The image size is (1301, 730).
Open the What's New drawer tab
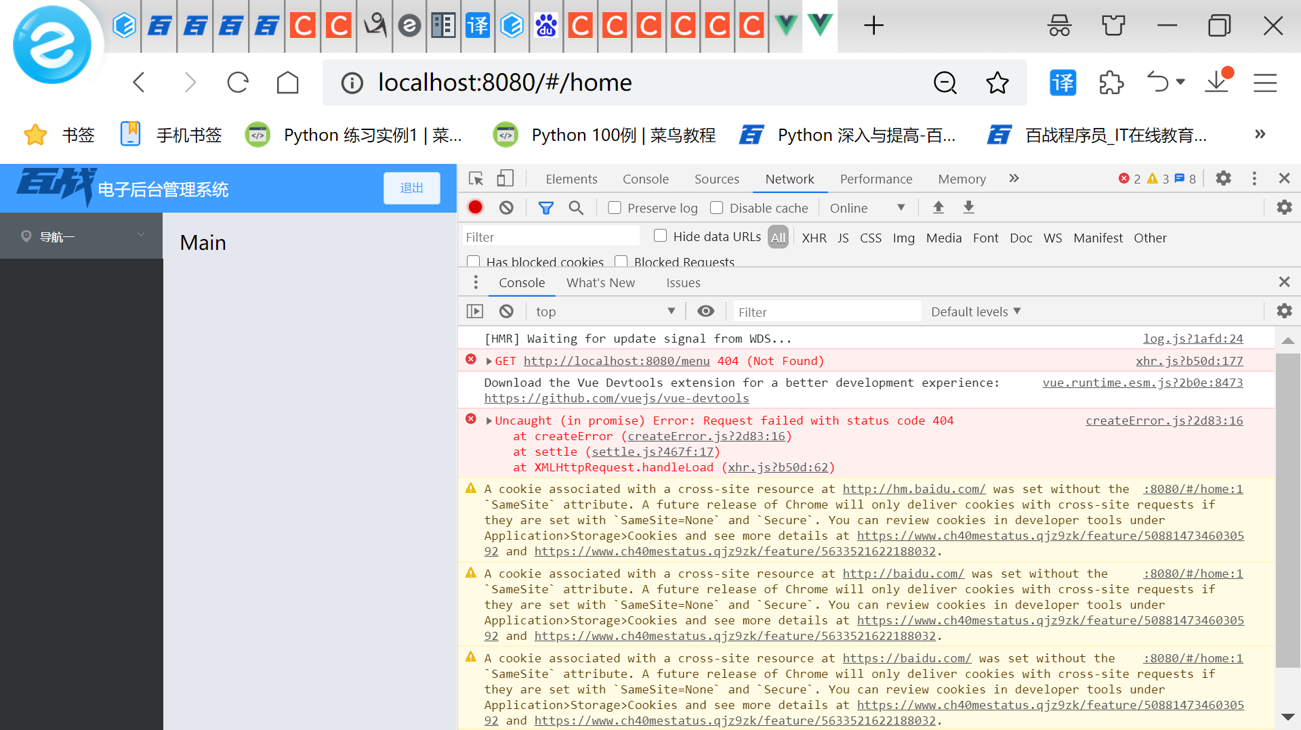(600, 282)
